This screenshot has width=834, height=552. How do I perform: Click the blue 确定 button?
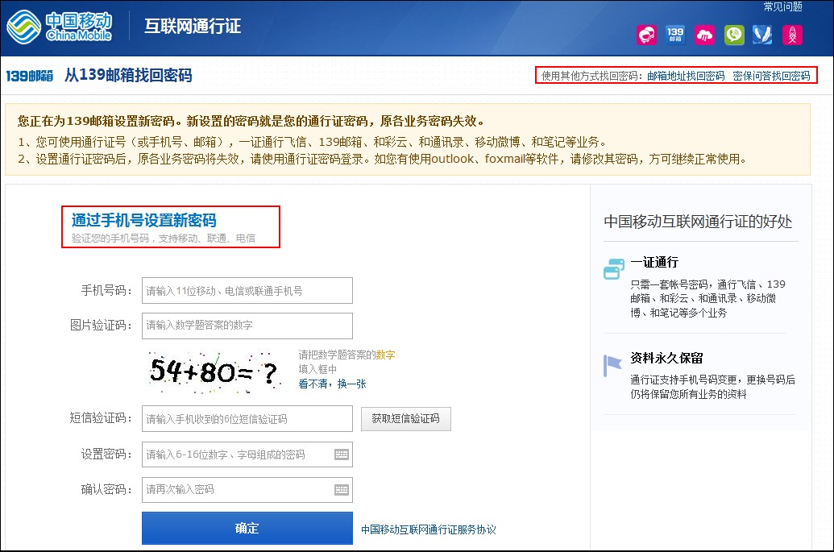tap(247, 528)
